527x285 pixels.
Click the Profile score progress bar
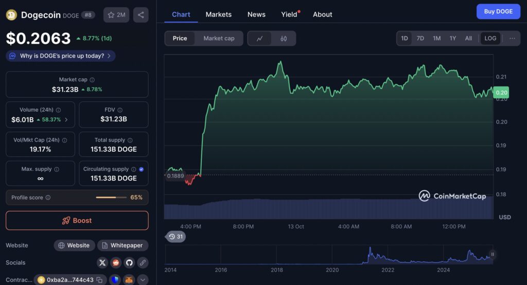(x=111, y=197)
